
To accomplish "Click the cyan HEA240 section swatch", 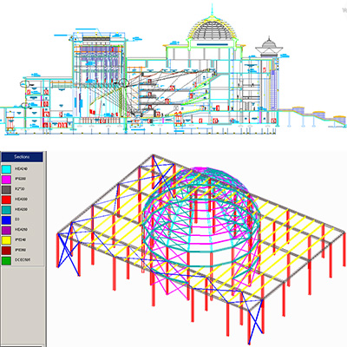I will point(6,169).
